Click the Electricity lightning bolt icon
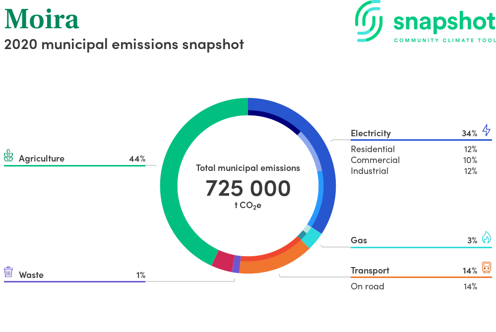The image size is (496, 332). [x=486, y=130]
